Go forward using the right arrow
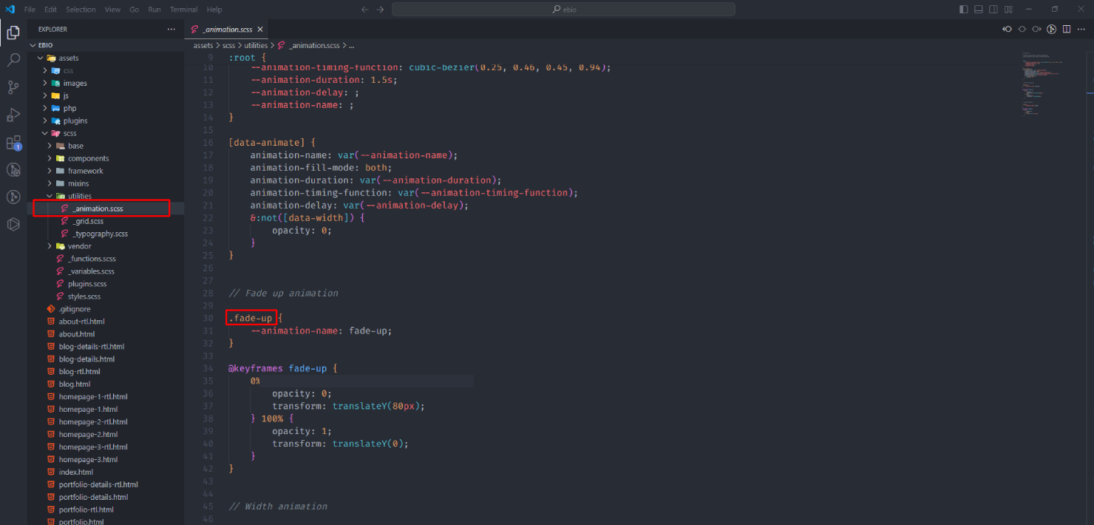The height and width of the screenshot is (525, 1094). (x=380, y=10)
